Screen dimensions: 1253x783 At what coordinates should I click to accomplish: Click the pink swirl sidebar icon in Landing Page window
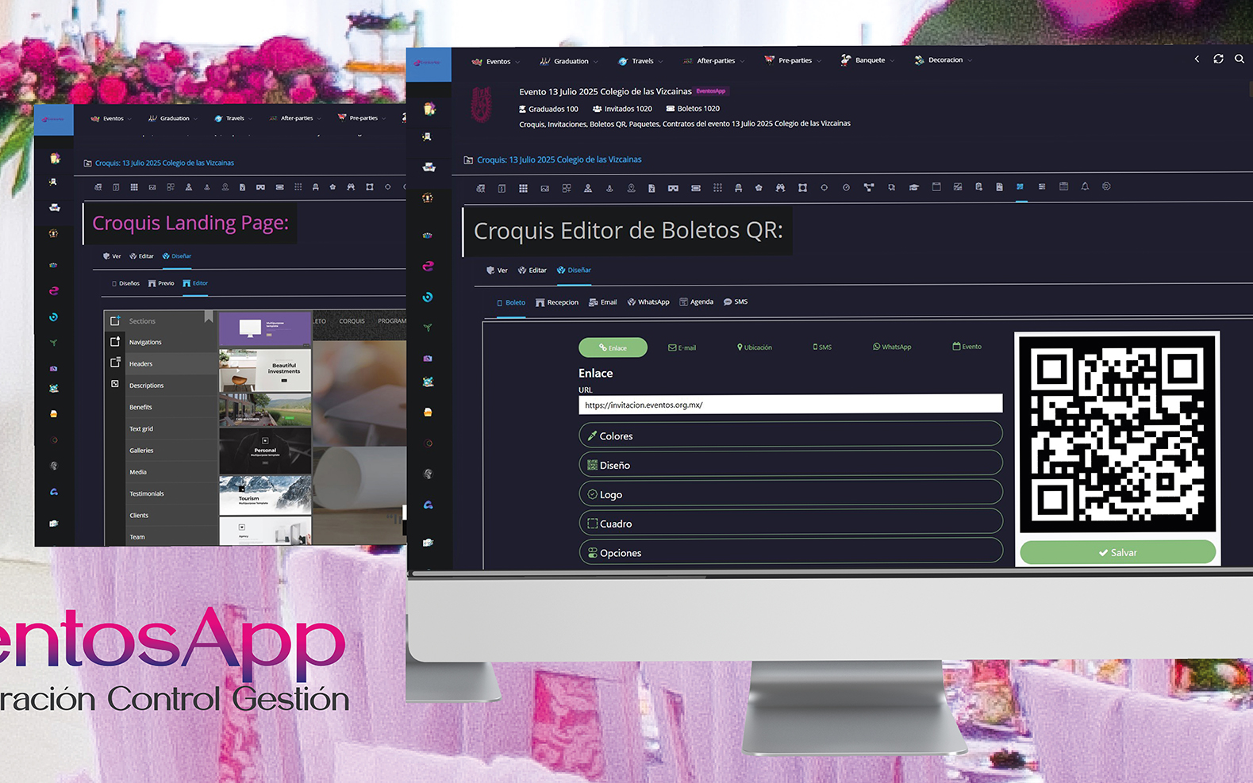(x=54, y=291)
